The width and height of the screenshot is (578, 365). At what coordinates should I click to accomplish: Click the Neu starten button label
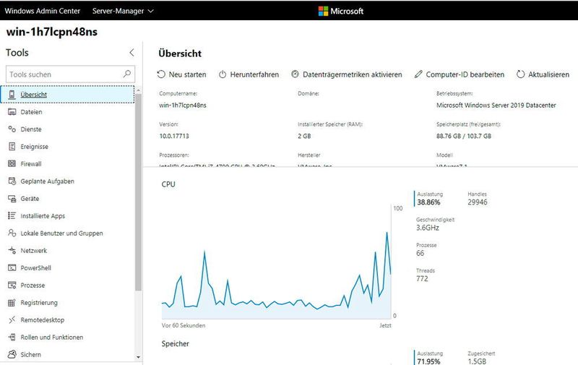click(x=188, y=74)
